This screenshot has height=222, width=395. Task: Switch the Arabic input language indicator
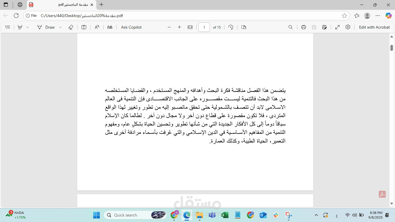pyautogui.click(x=337, y=215)
